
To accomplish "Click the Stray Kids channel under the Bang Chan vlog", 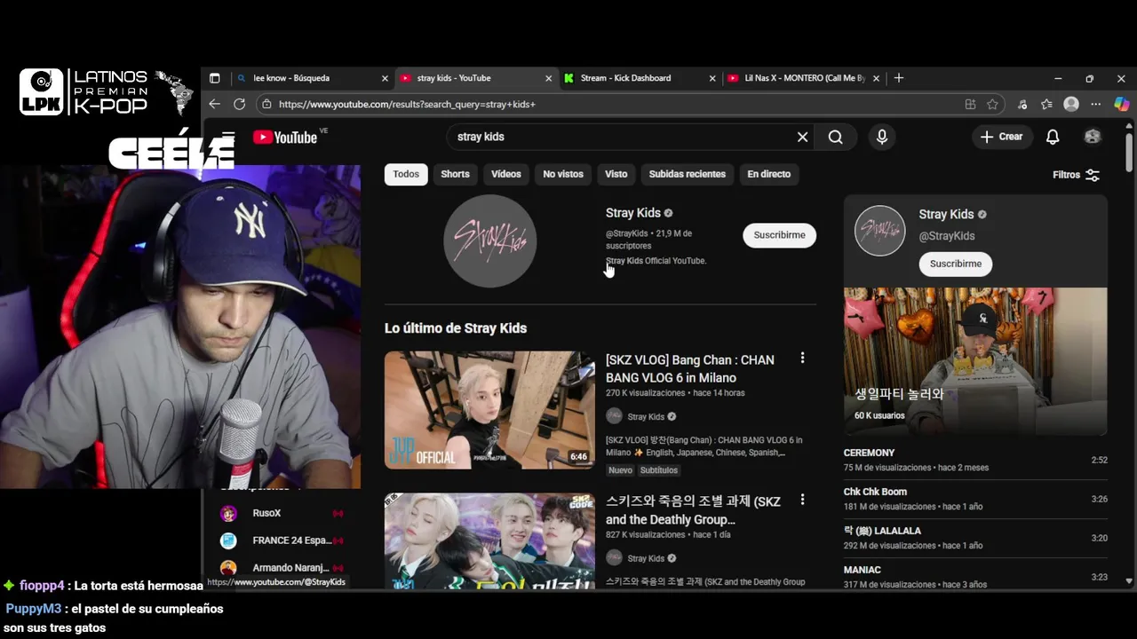I will pyautogui.click(x=646, y=416).
